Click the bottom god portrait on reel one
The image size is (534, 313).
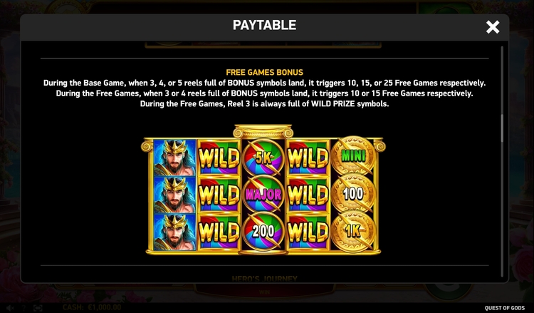pos(174,232)
